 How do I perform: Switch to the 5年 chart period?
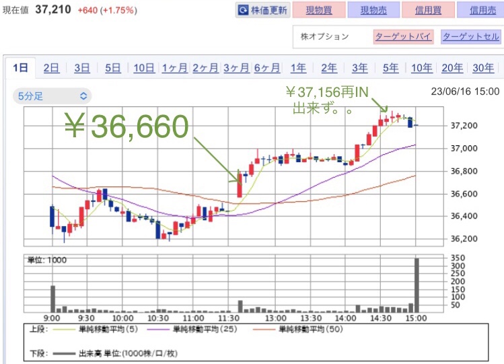(x=390, y=68)
